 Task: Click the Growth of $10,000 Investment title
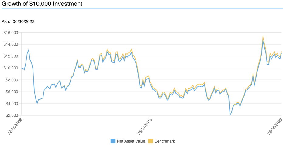(42, 4)
